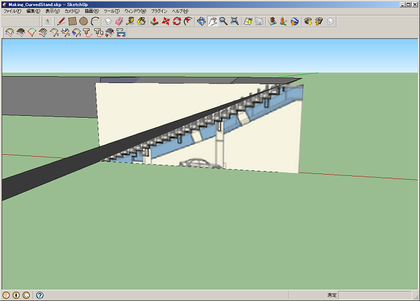Pick the Circle tool
The width and height of the screenshot is (420, 301).
tap(84, 21)
